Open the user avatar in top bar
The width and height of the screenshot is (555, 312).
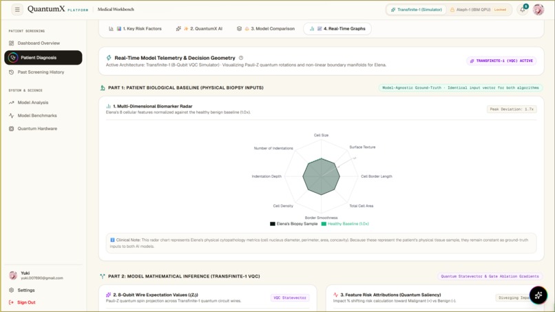click(x=538, y=10)
